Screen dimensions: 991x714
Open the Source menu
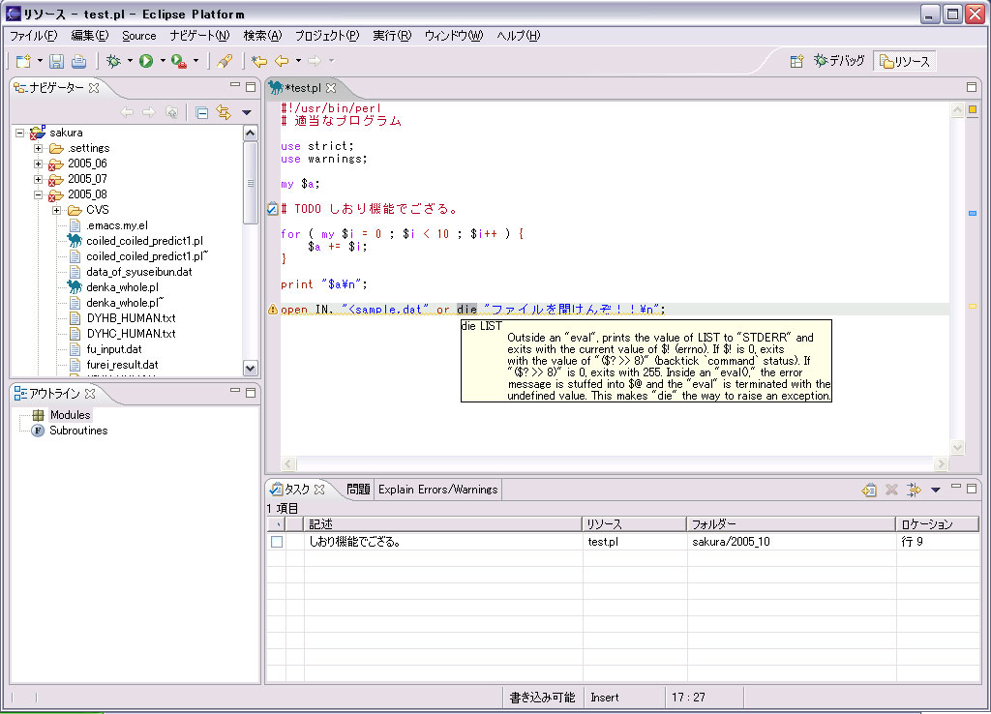tap(139, 36)
